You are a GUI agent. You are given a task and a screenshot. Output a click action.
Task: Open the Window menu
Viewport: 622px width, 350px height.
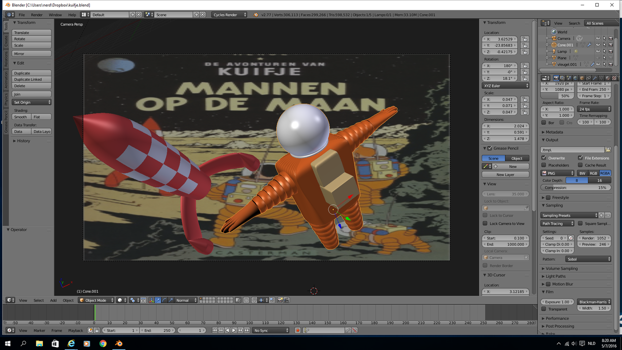tap(55, 15)
